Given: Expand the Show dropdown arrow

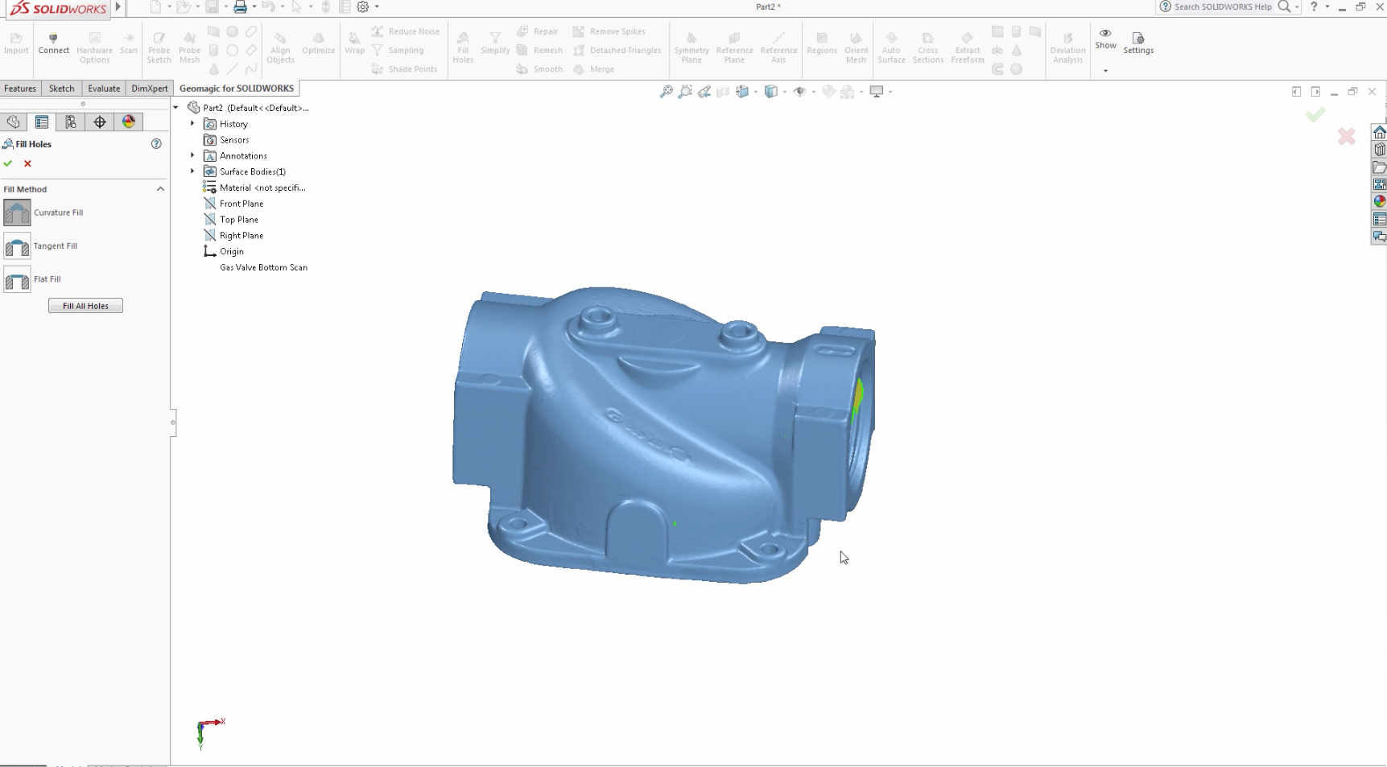Looking at the screenshot, I should click(1105, 71).
